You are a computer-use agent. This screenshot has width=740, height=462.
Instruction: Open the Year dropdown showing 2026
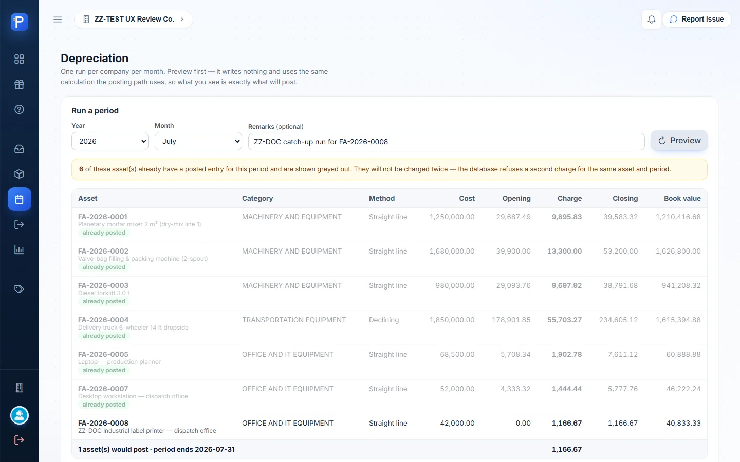pyautogui.click(x=110, y=141)
